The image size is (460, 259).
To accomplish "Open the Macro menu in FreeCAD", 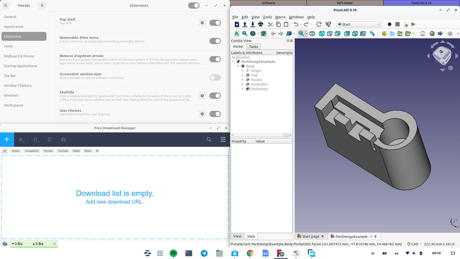I will point(280,17).
